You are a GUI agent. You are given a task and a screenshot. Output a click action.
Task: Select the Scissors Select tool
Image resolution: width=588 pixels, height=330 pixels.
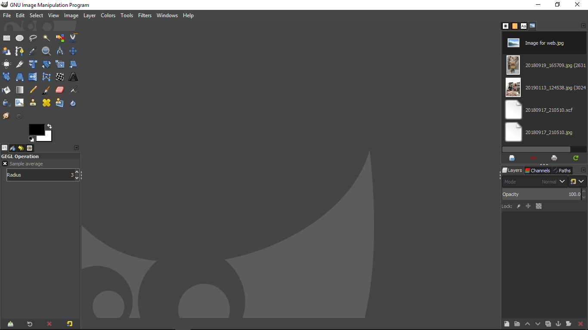click(x=73, y=38)
